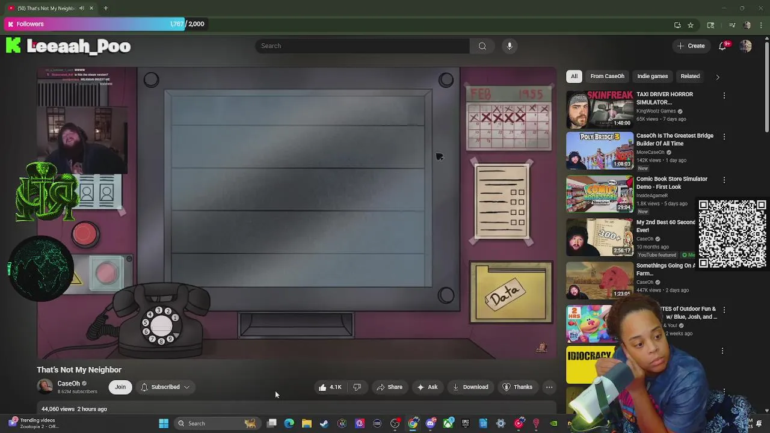This screenshot has width=770, height=433.
Task: Open Chrome three-dot menu
Action: tap(762, 25)
